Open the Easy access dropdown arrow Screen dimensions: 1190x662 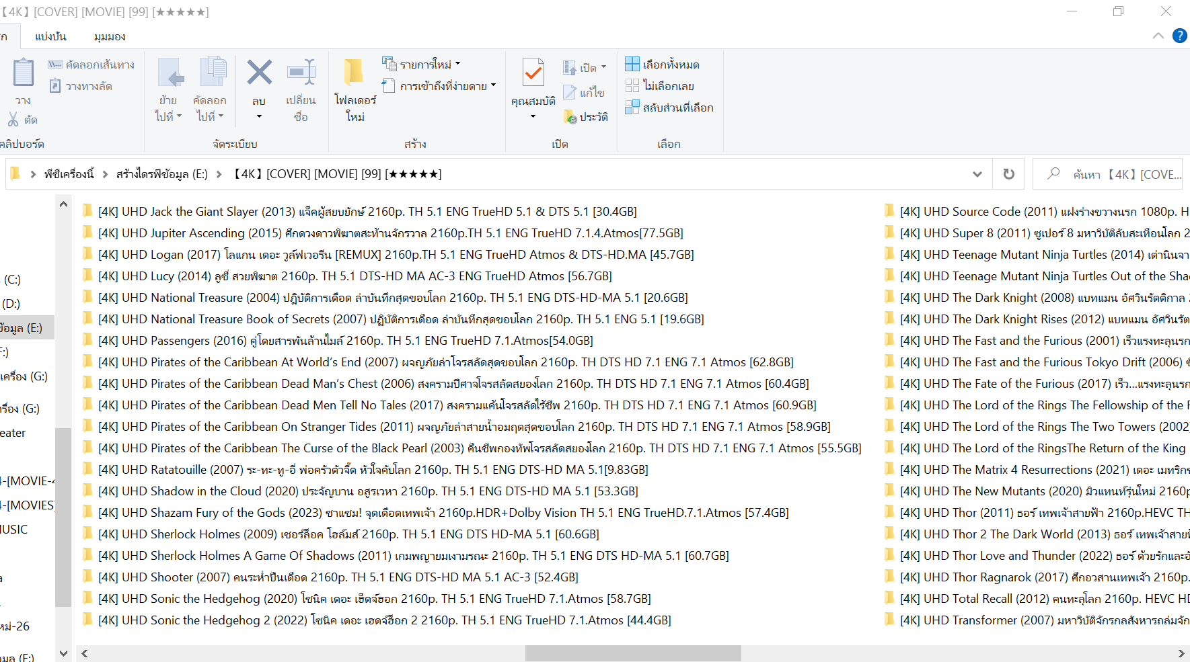493,85
